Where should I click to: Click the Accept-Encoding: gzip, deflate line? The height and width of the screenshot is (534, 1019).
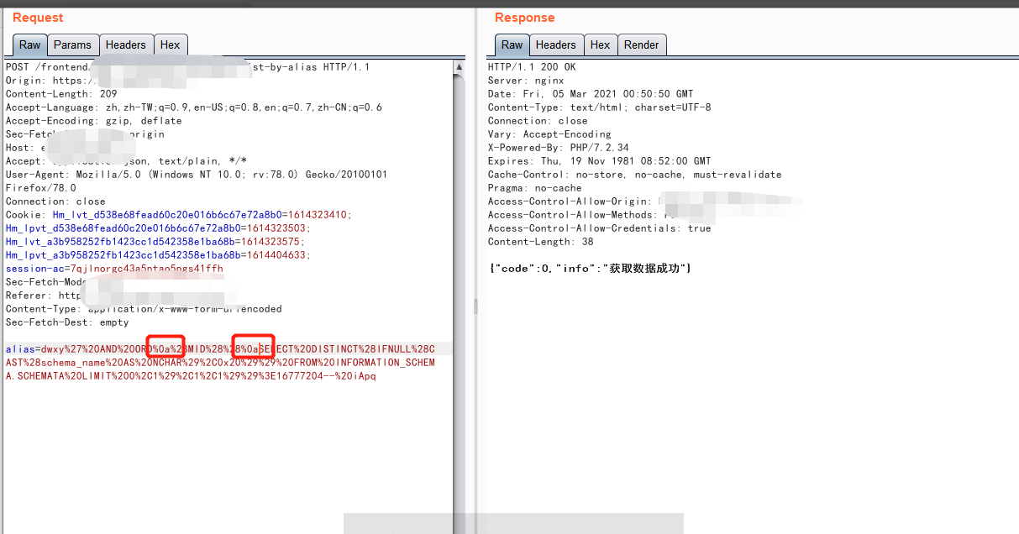click(93, 121)
